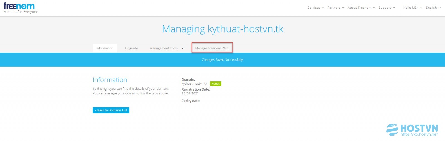Click the registration date 28/04/2021
This screenshot has width=445, height=142.
pyautogui.click(x=190, y=94)
